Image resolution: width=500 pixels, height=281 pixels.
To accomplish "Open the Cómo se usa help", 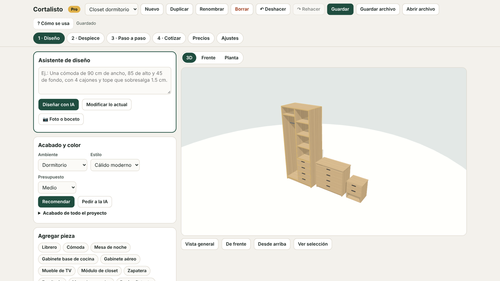I will (53, 23).
